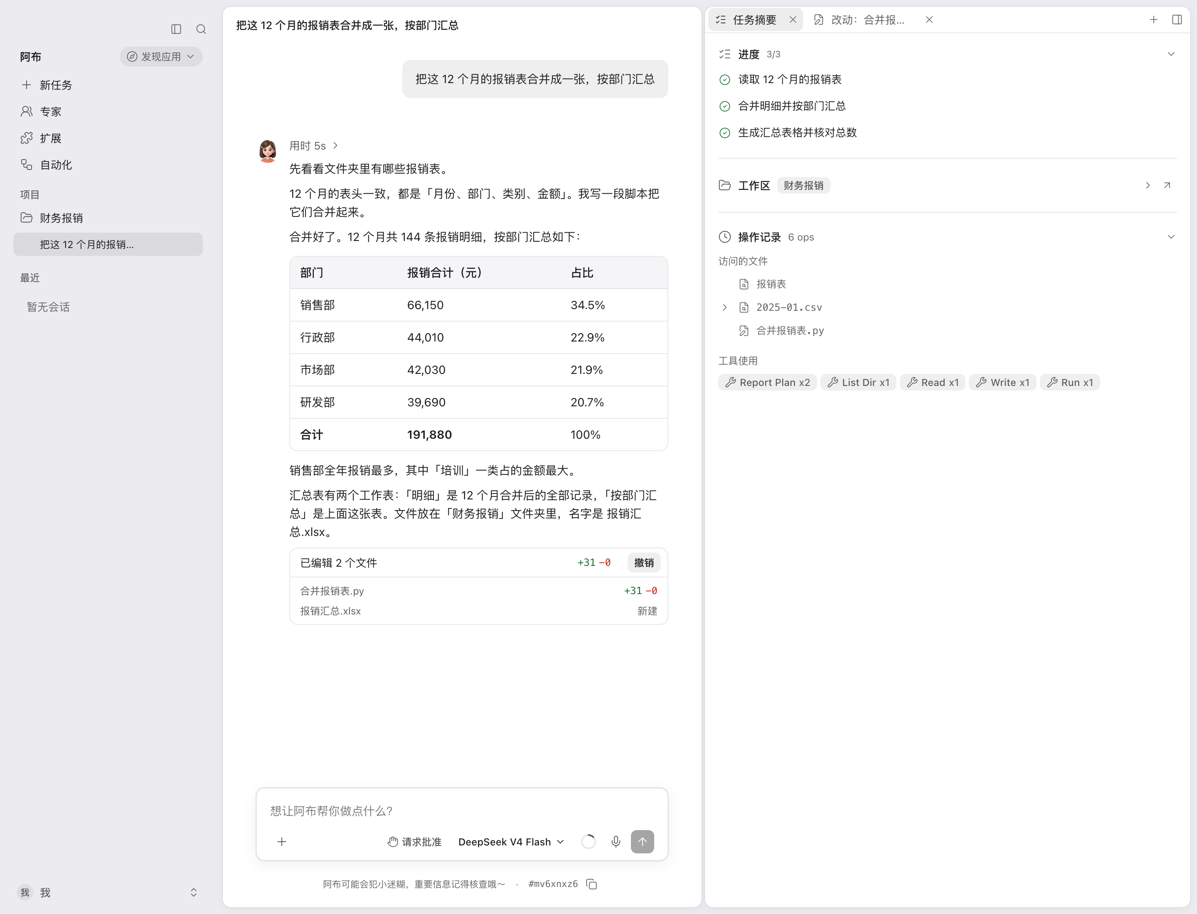Click the Report Plan x2 tool chip
The image size is (1197, 914).
click(768, 383)
